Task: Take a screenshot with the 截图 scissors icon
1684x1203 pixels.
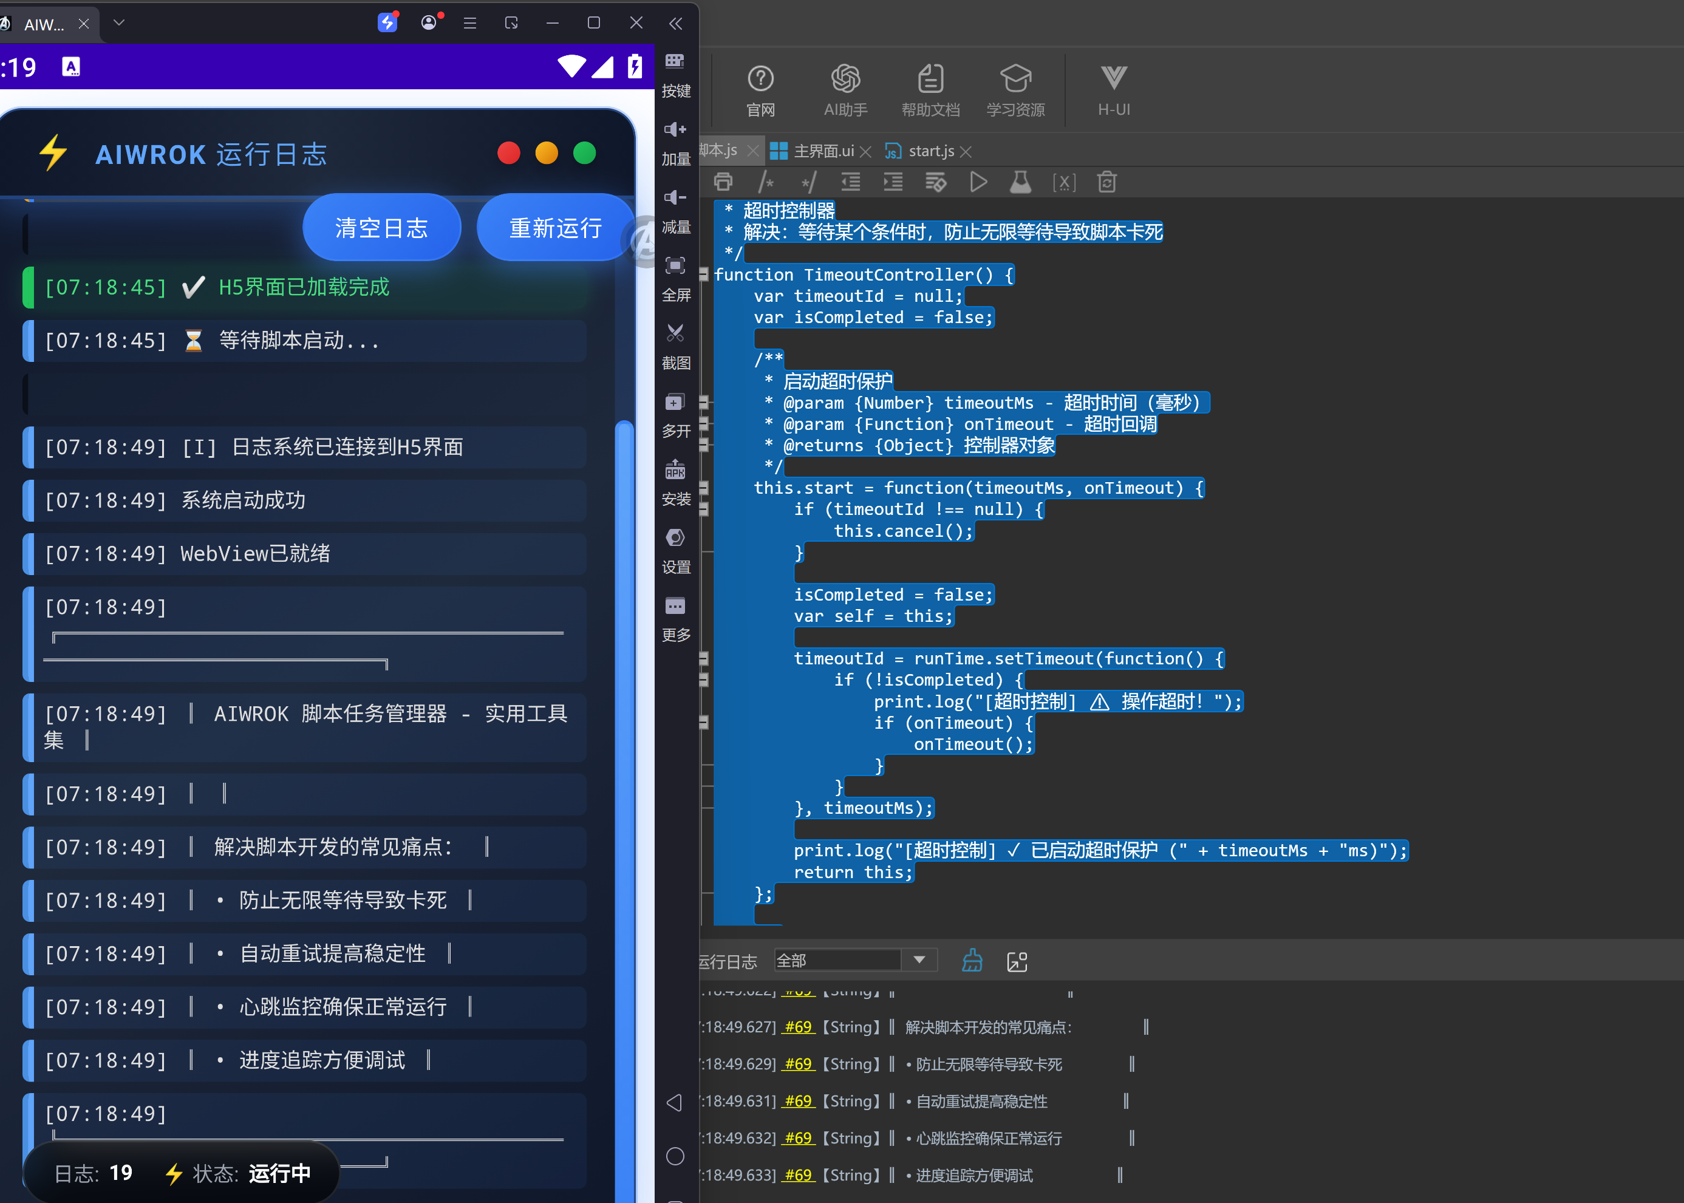Action: pyautogui.click(x=675, y=333)
